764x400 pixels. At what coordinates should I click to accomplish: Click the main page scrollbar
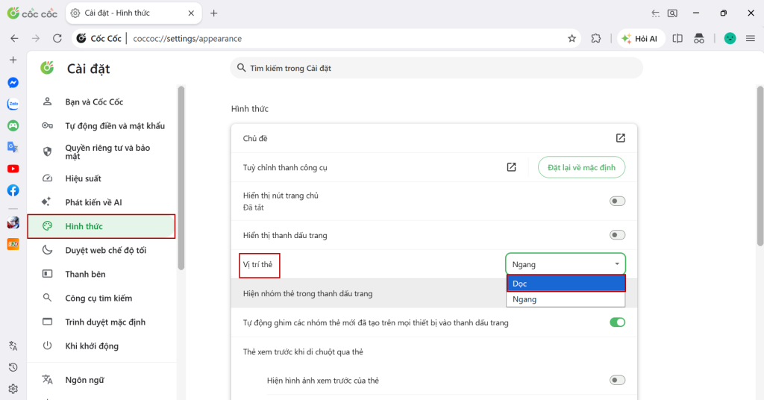click(760, 166)
